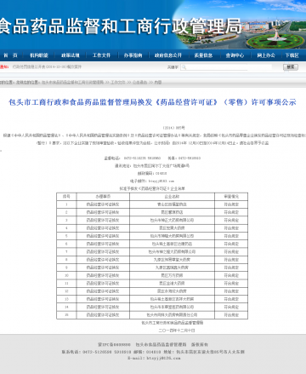306x374 pixels.
Task: Click the document number （2014）line
Action: (x=173, y=128)
